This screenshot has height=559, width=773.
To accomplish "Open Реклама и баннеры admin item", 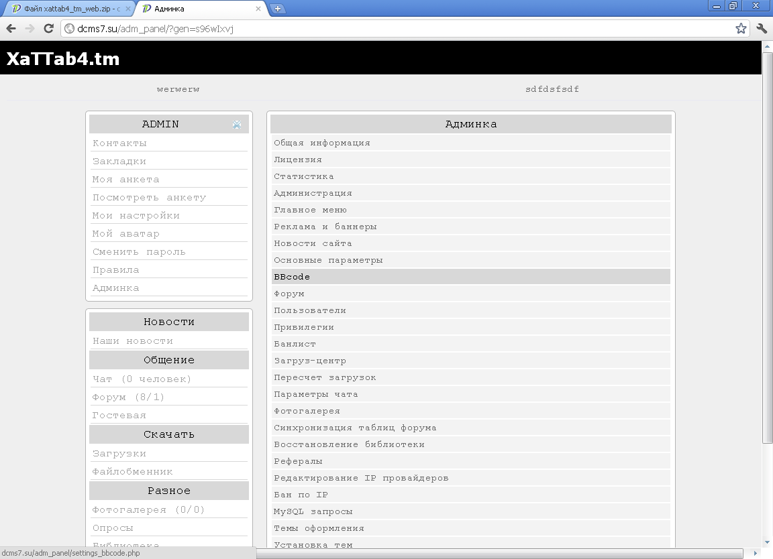I will coord(471,227).
